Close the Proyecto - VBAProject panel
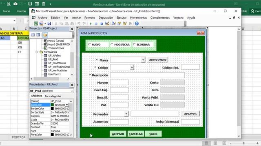The width and height of the screenshot is (261, 146). tap(72, 29)
